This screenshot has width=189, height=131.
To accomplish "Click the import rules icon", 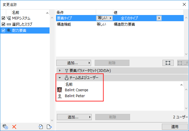I will tap(41, 127).
